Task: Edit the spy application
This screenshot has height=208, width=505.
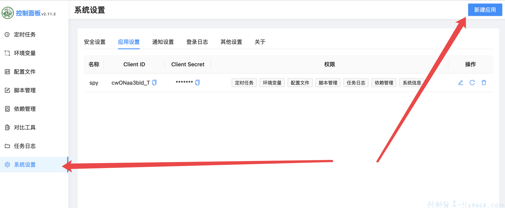Action: click(461, 83)
